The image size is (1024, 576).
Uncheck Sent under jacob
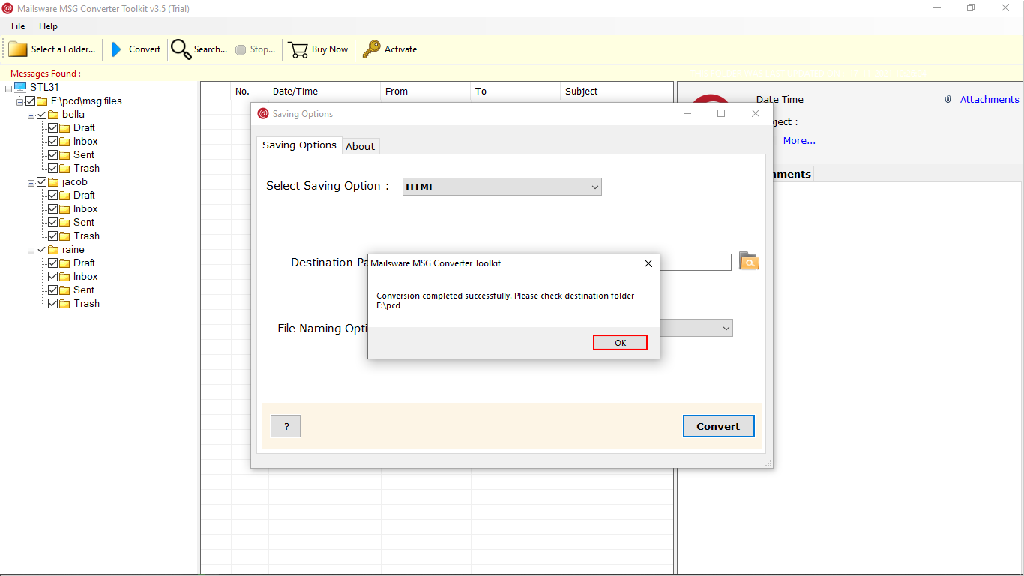[x=53, y=223]
